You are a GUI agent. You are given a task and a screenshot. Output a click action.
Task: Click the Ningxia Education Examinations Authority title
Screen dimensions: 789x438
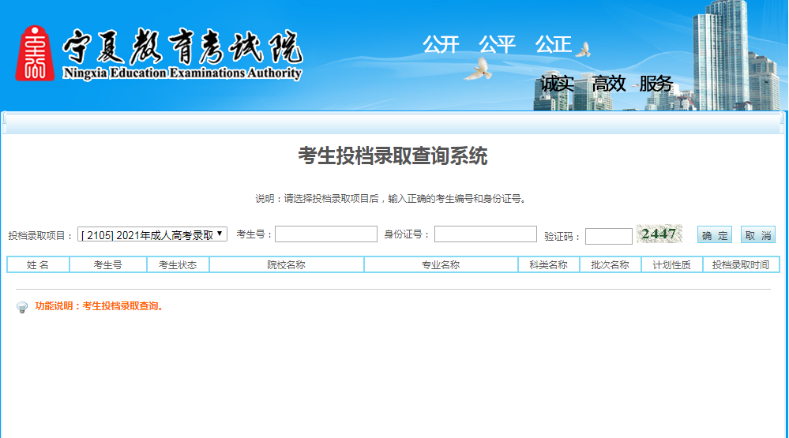click(182, 73)
